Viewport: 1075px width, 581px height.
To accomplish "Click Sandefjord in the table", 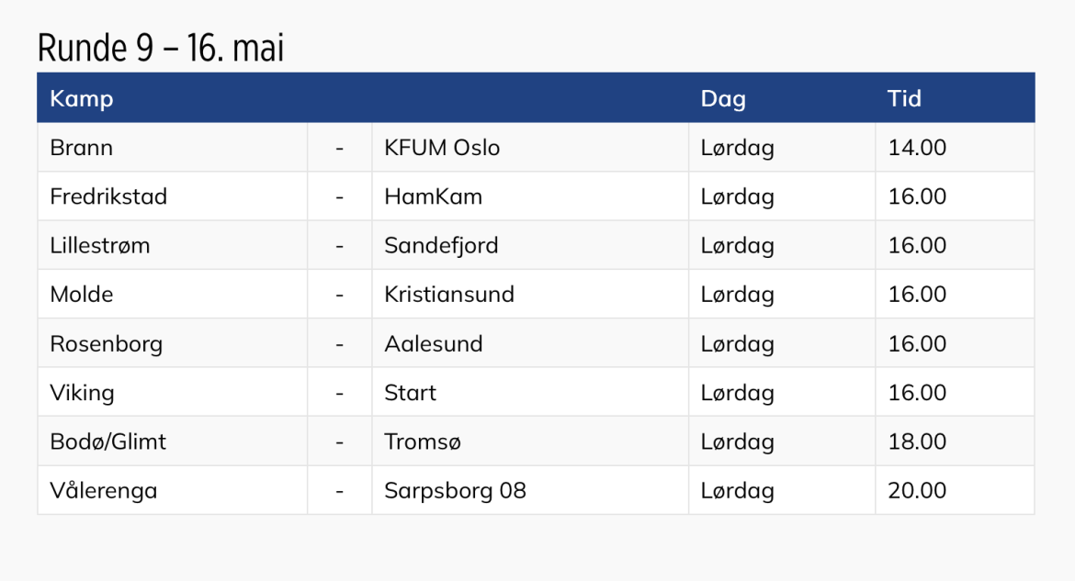I will [441, 246].
